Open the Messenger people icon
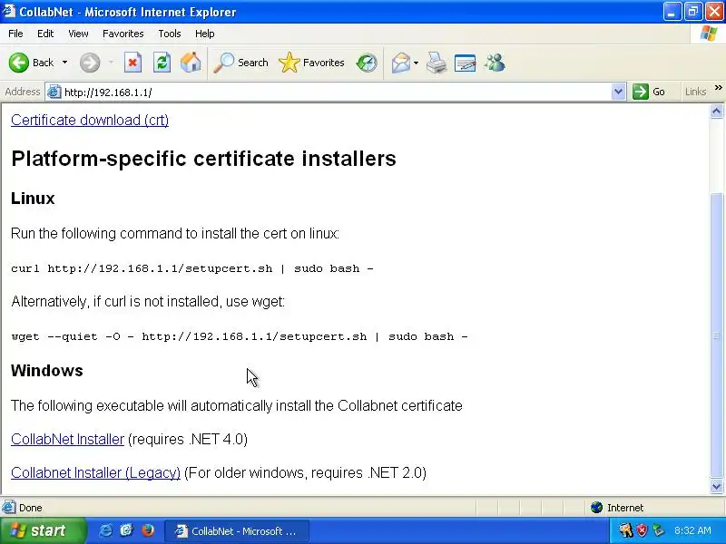The height and width of the screenshot is (544, 726). coord(495,63)
